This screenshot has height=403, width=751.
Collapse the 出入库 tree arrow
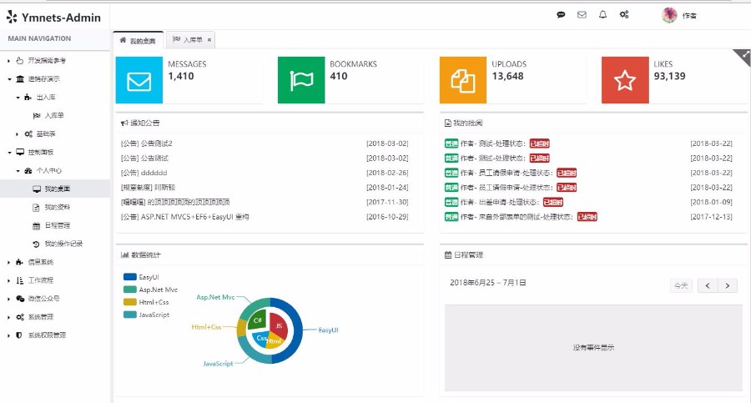click(18, 98)
